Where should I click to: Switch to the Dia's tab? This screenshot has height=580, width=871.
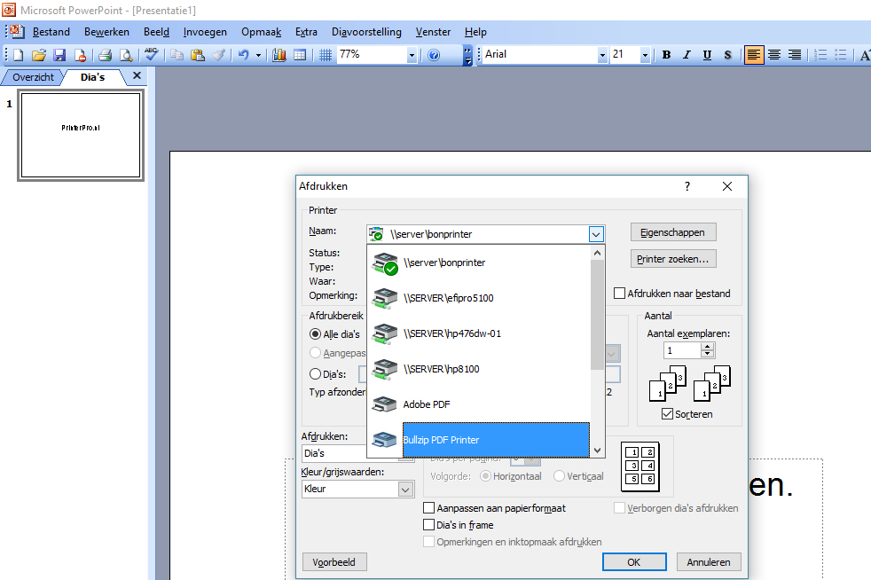click(93, 77)
